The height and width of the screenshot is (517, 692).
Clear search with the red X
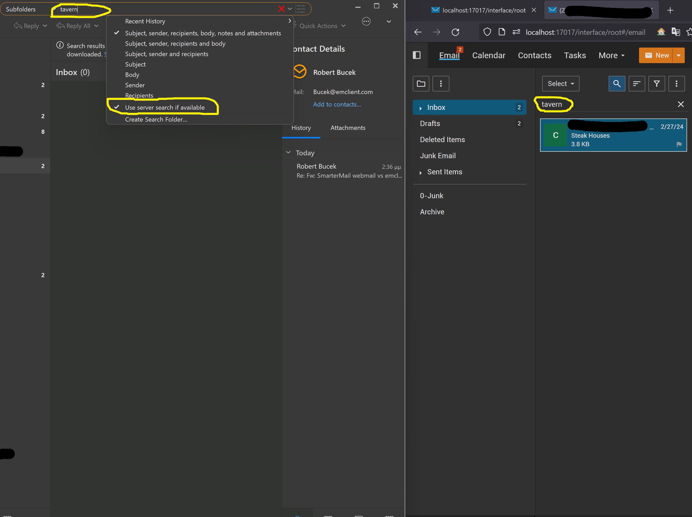[x=281, y=9]
